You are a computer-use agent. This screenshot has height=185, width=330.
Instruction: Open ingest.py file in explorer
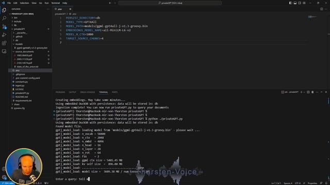[20, 86]
